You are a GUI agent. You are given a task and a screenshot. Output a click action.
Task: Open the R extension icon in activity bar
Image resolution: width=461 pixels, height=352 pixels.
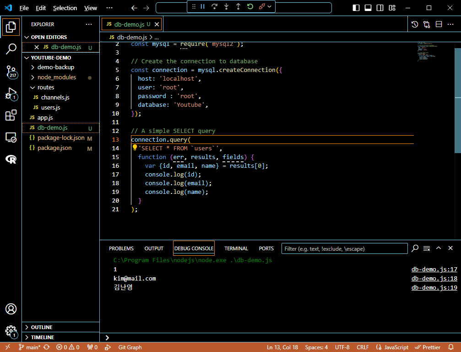click(11, 159)
